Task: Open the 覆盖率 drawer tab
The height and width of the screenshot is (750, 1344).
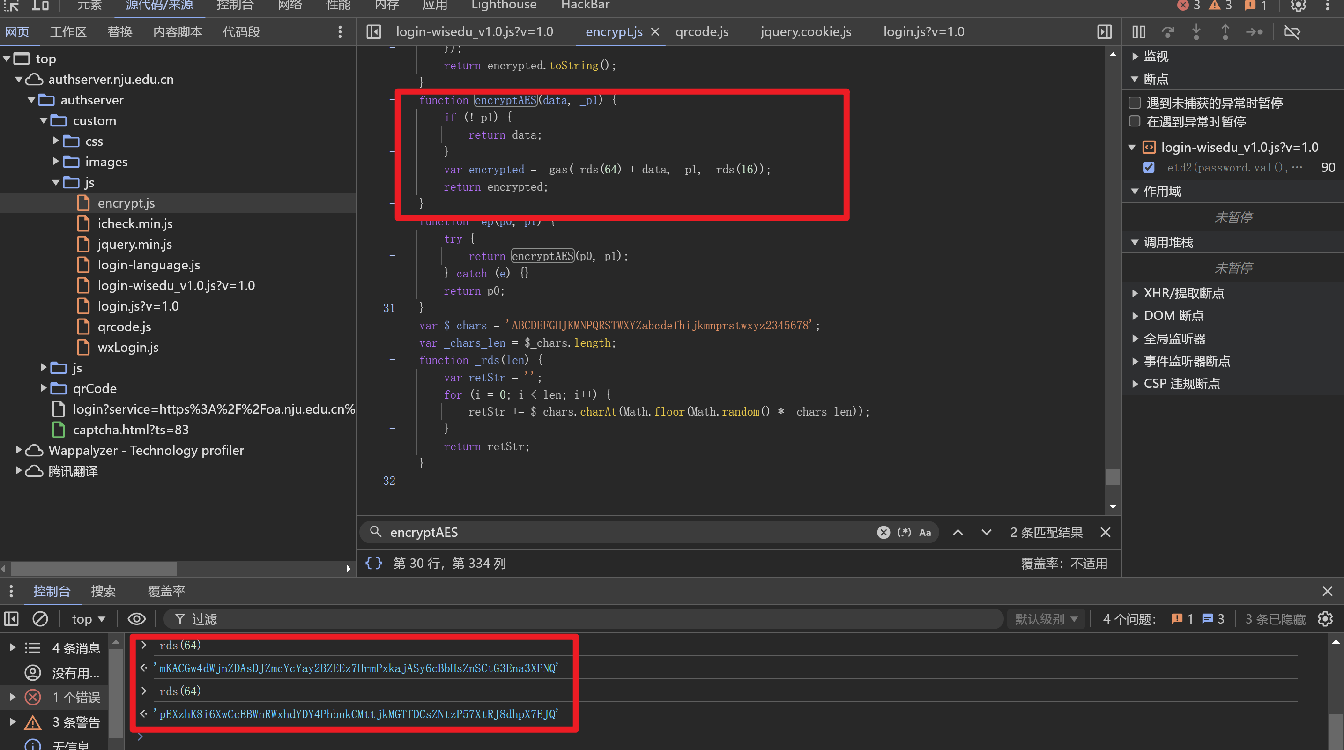Action: [x=166, y=591]
